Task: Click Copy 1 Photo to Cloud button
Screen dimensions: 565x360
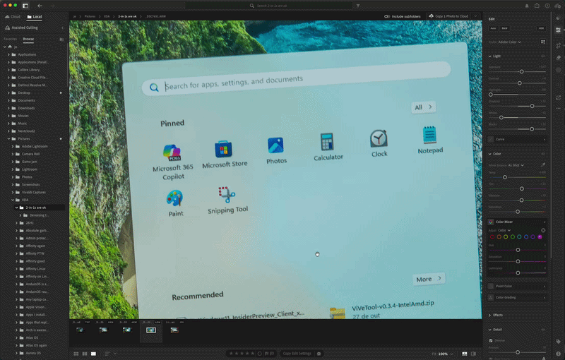Action: pos(448,16)
